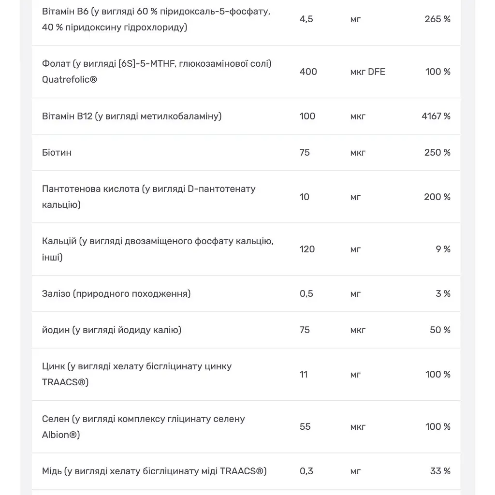The width and height of the screenshot is (495, 495).
Task: Click the 400 amount for Фолат
Action: click(x=308, y=72)
